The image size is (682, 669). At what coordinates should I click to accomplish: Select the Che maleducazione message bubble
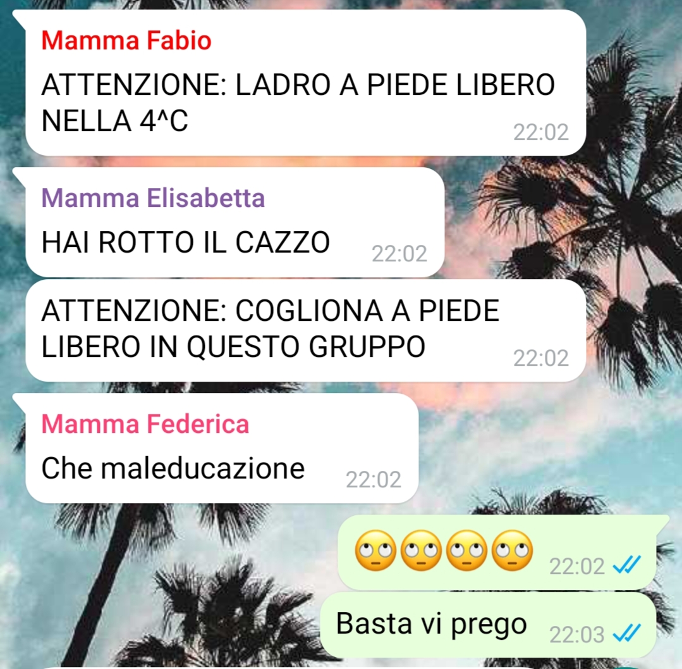click(x=222, y=448)
